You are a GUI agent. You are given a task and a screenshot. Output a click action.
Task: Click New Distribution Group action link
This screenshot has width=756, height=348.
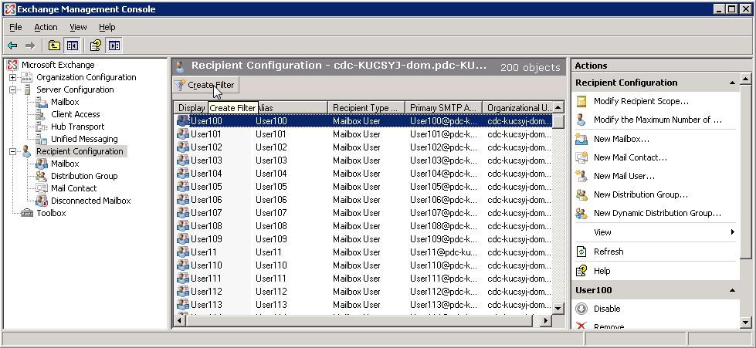641,194
